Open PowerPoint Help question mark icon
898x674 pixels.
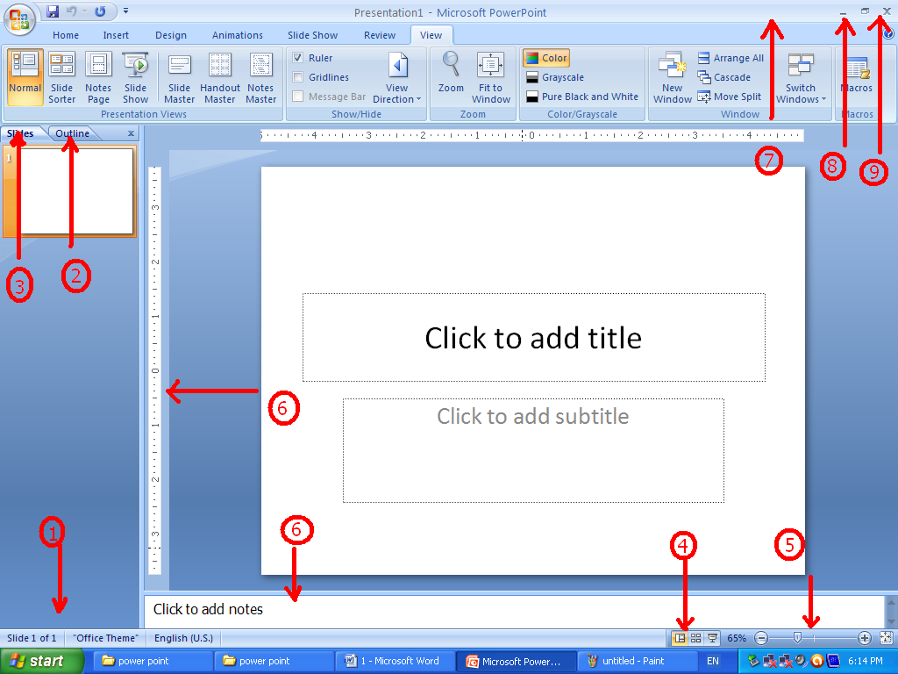point(889,34)
